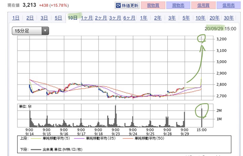Switch to the 5日 chart tab
Screen dimensions: 243x156
tap(58, 18)
